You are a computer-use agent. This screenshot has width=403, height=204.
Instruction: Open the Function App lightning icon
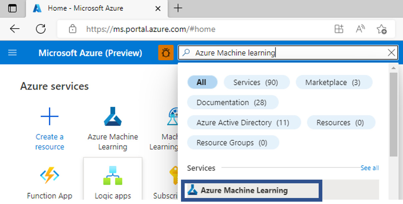pos(50,176)
